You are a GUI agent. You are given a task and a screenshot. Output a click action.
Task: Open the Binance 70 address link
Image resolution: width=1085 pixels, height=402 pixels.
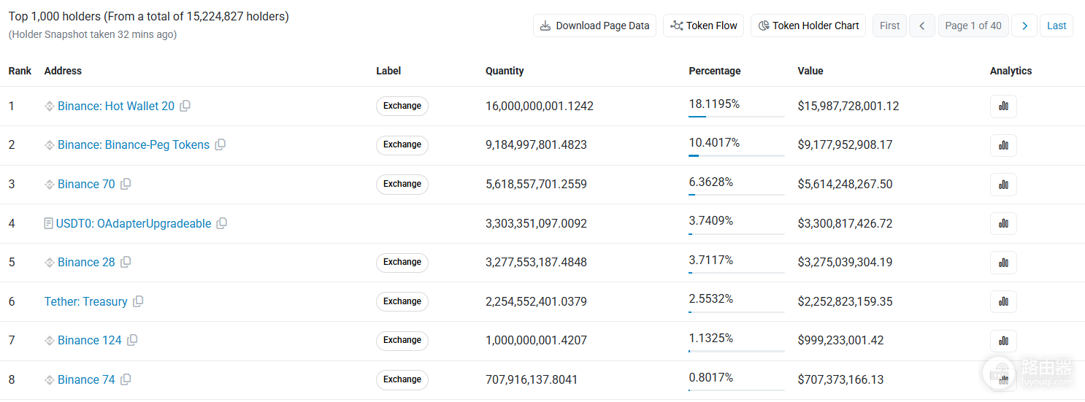coord(86,184)
